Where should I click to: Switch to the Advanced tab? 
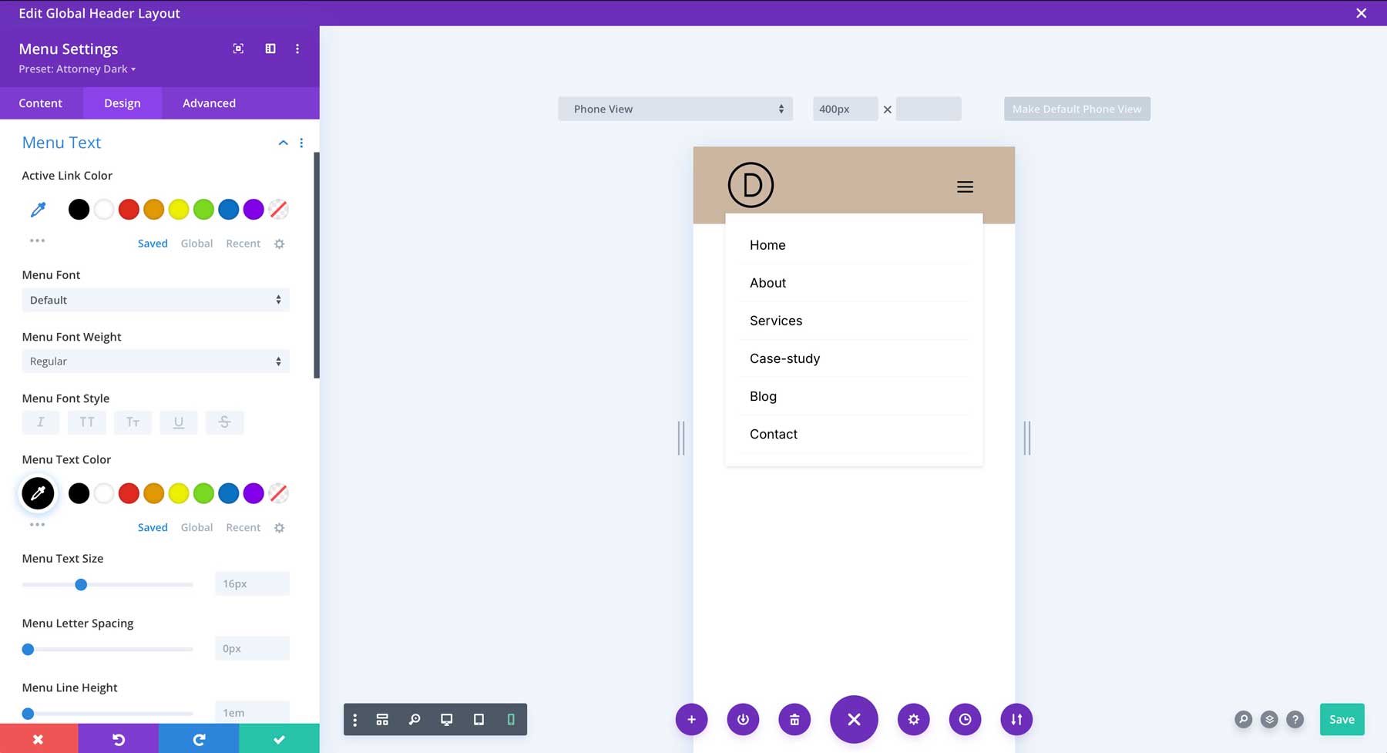pyautogui.click(x=209, y=103)
